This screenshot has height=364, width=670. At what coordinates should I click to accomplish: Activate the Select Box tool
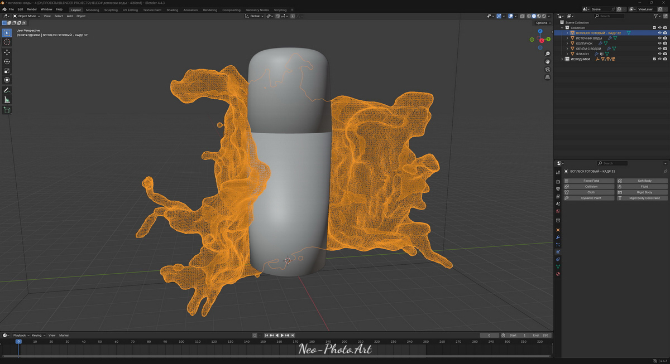7,32
